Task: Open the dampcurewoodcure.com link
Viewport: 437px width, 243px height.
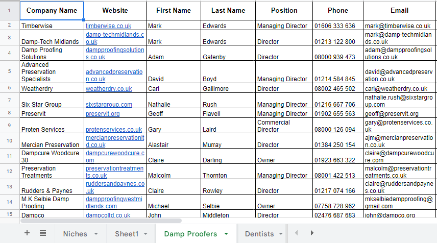Action: (x=115, y=157)
